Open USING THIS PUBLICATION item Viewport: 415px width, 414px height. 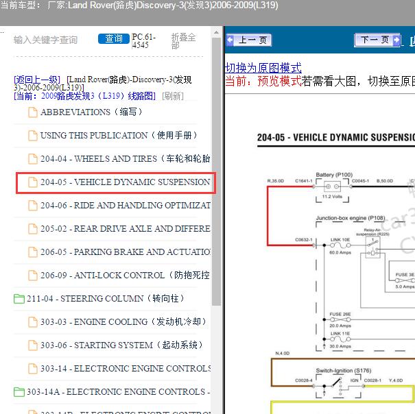[119, 135]
